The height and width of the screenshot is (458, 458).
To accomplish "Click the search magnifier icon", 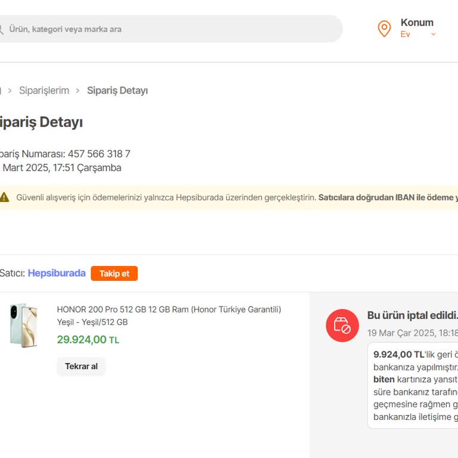I will coord(1,29).
